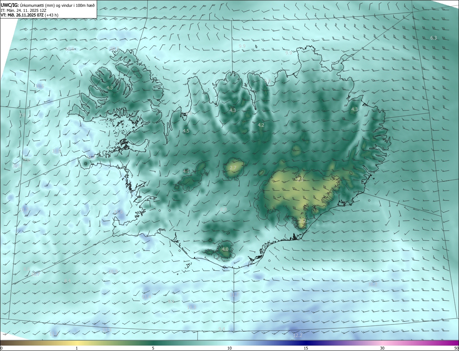Click the 4.0 value on the southern glacier
459x351 pixels.
coord(225,249)
